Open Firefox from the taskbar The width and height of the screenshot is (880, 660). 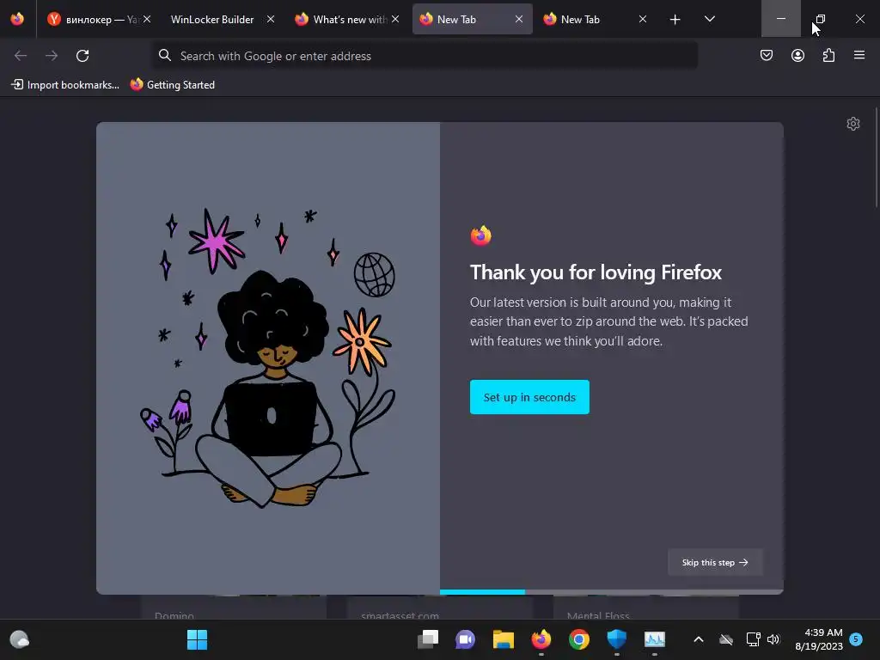point(541,639)
